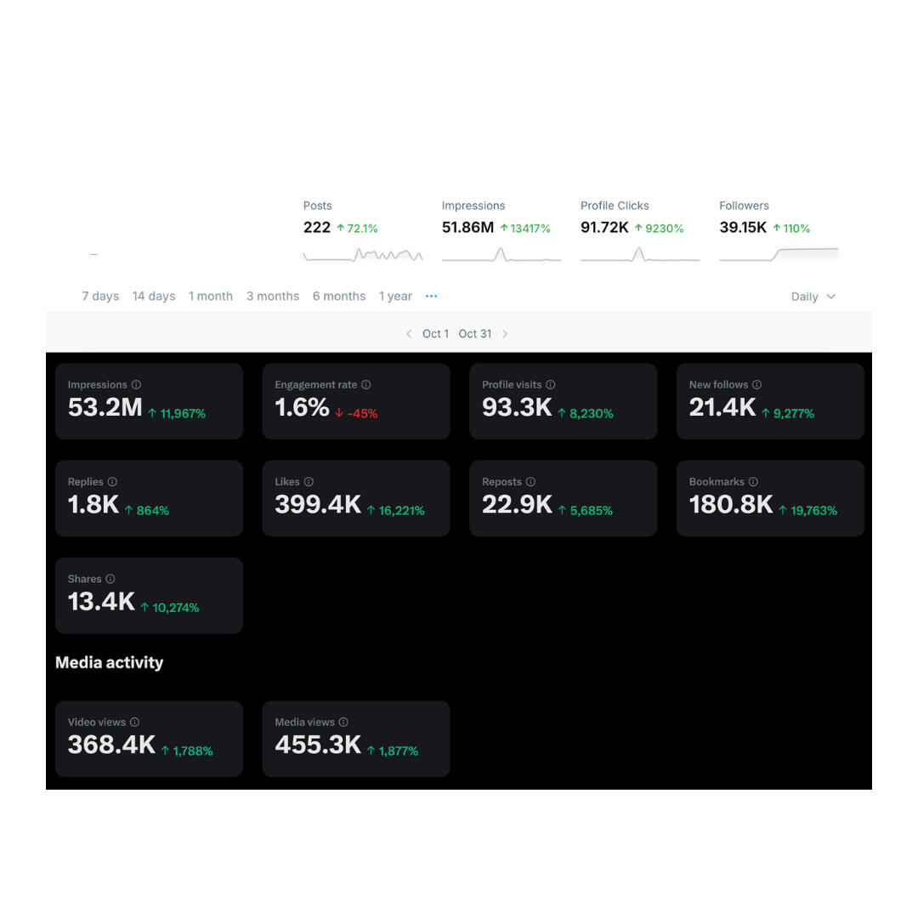Go to previous date range arrow
The width and height of the screenshot is (918, 918).
point(409,334)
